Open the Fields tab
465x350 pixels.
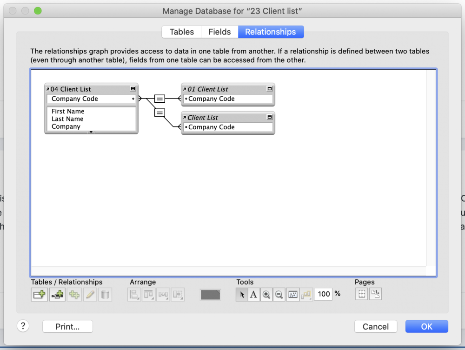[x=219, y=32]
